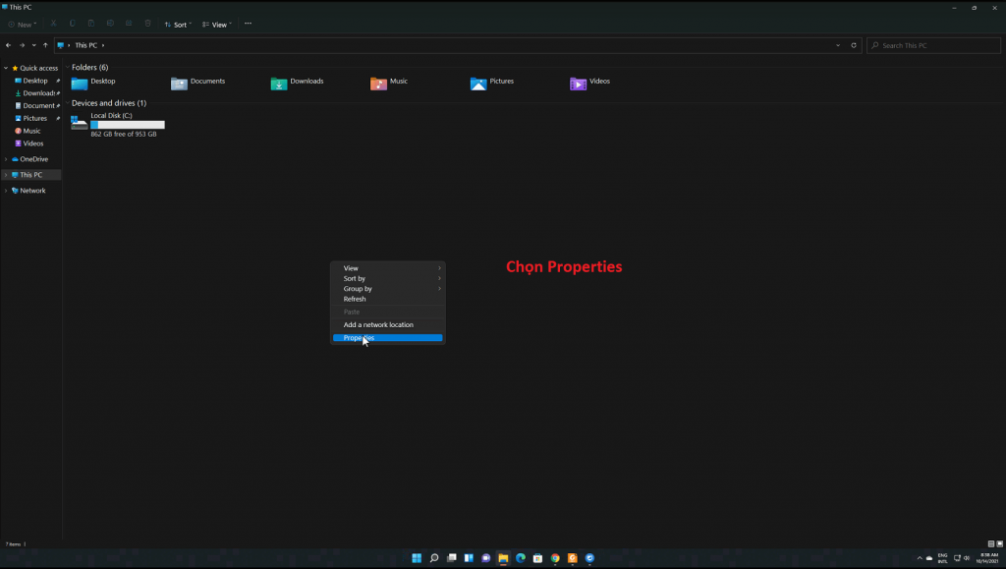Image resolution: width=1006 pixels, height=569 pixels.
Task: Open the View dropdown in the toolbar
Action: pyautogui.click(x=215, y=24)
